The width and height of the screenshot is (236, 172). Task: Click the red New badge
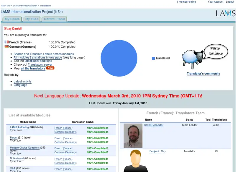click(x=50, y=68)
